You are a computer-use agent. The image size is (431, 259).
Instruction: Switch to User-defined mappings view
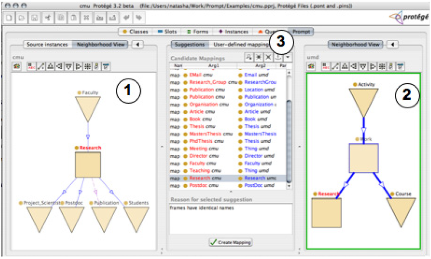[239, 44]
